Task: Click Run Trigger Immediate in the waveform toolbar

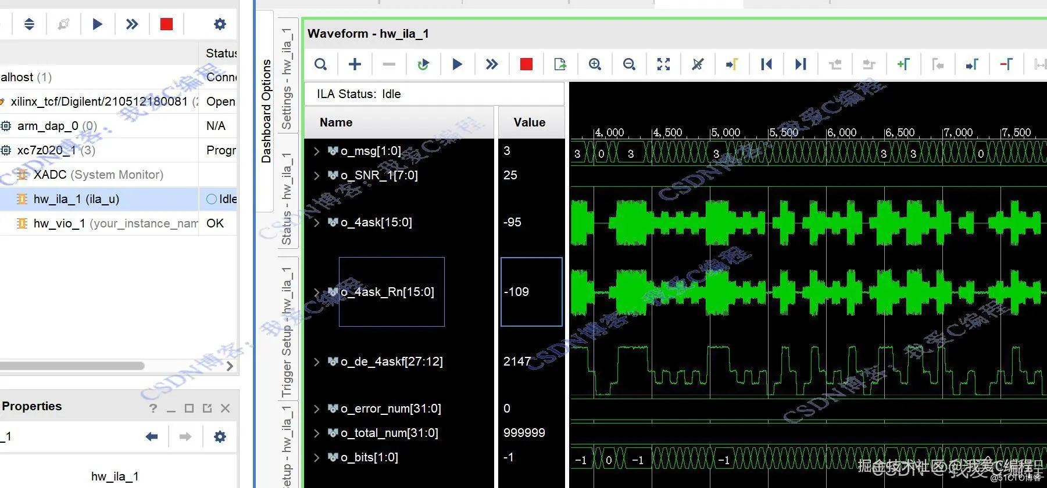Action: (x=492, y=64)
